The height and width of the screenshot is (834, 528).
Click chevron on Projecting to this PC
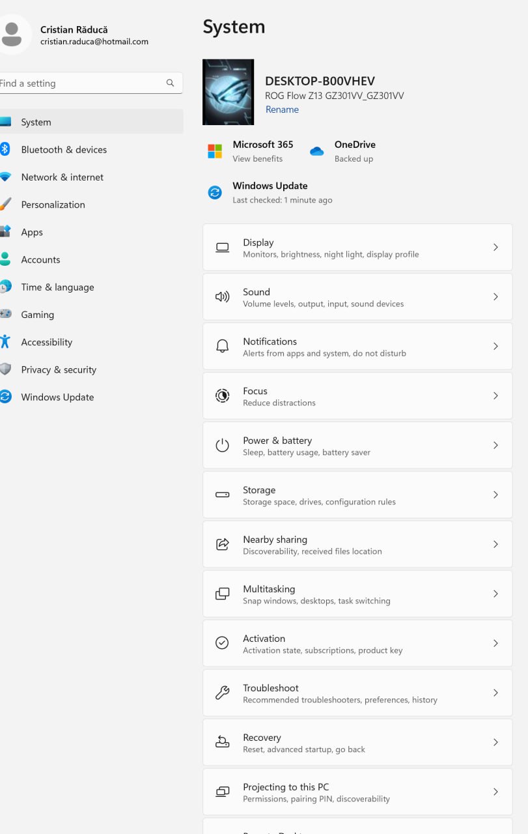tap(495, 792)
